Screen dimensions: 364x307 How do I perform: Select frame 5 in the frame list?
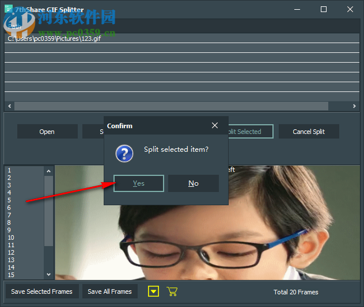(24, 200)
